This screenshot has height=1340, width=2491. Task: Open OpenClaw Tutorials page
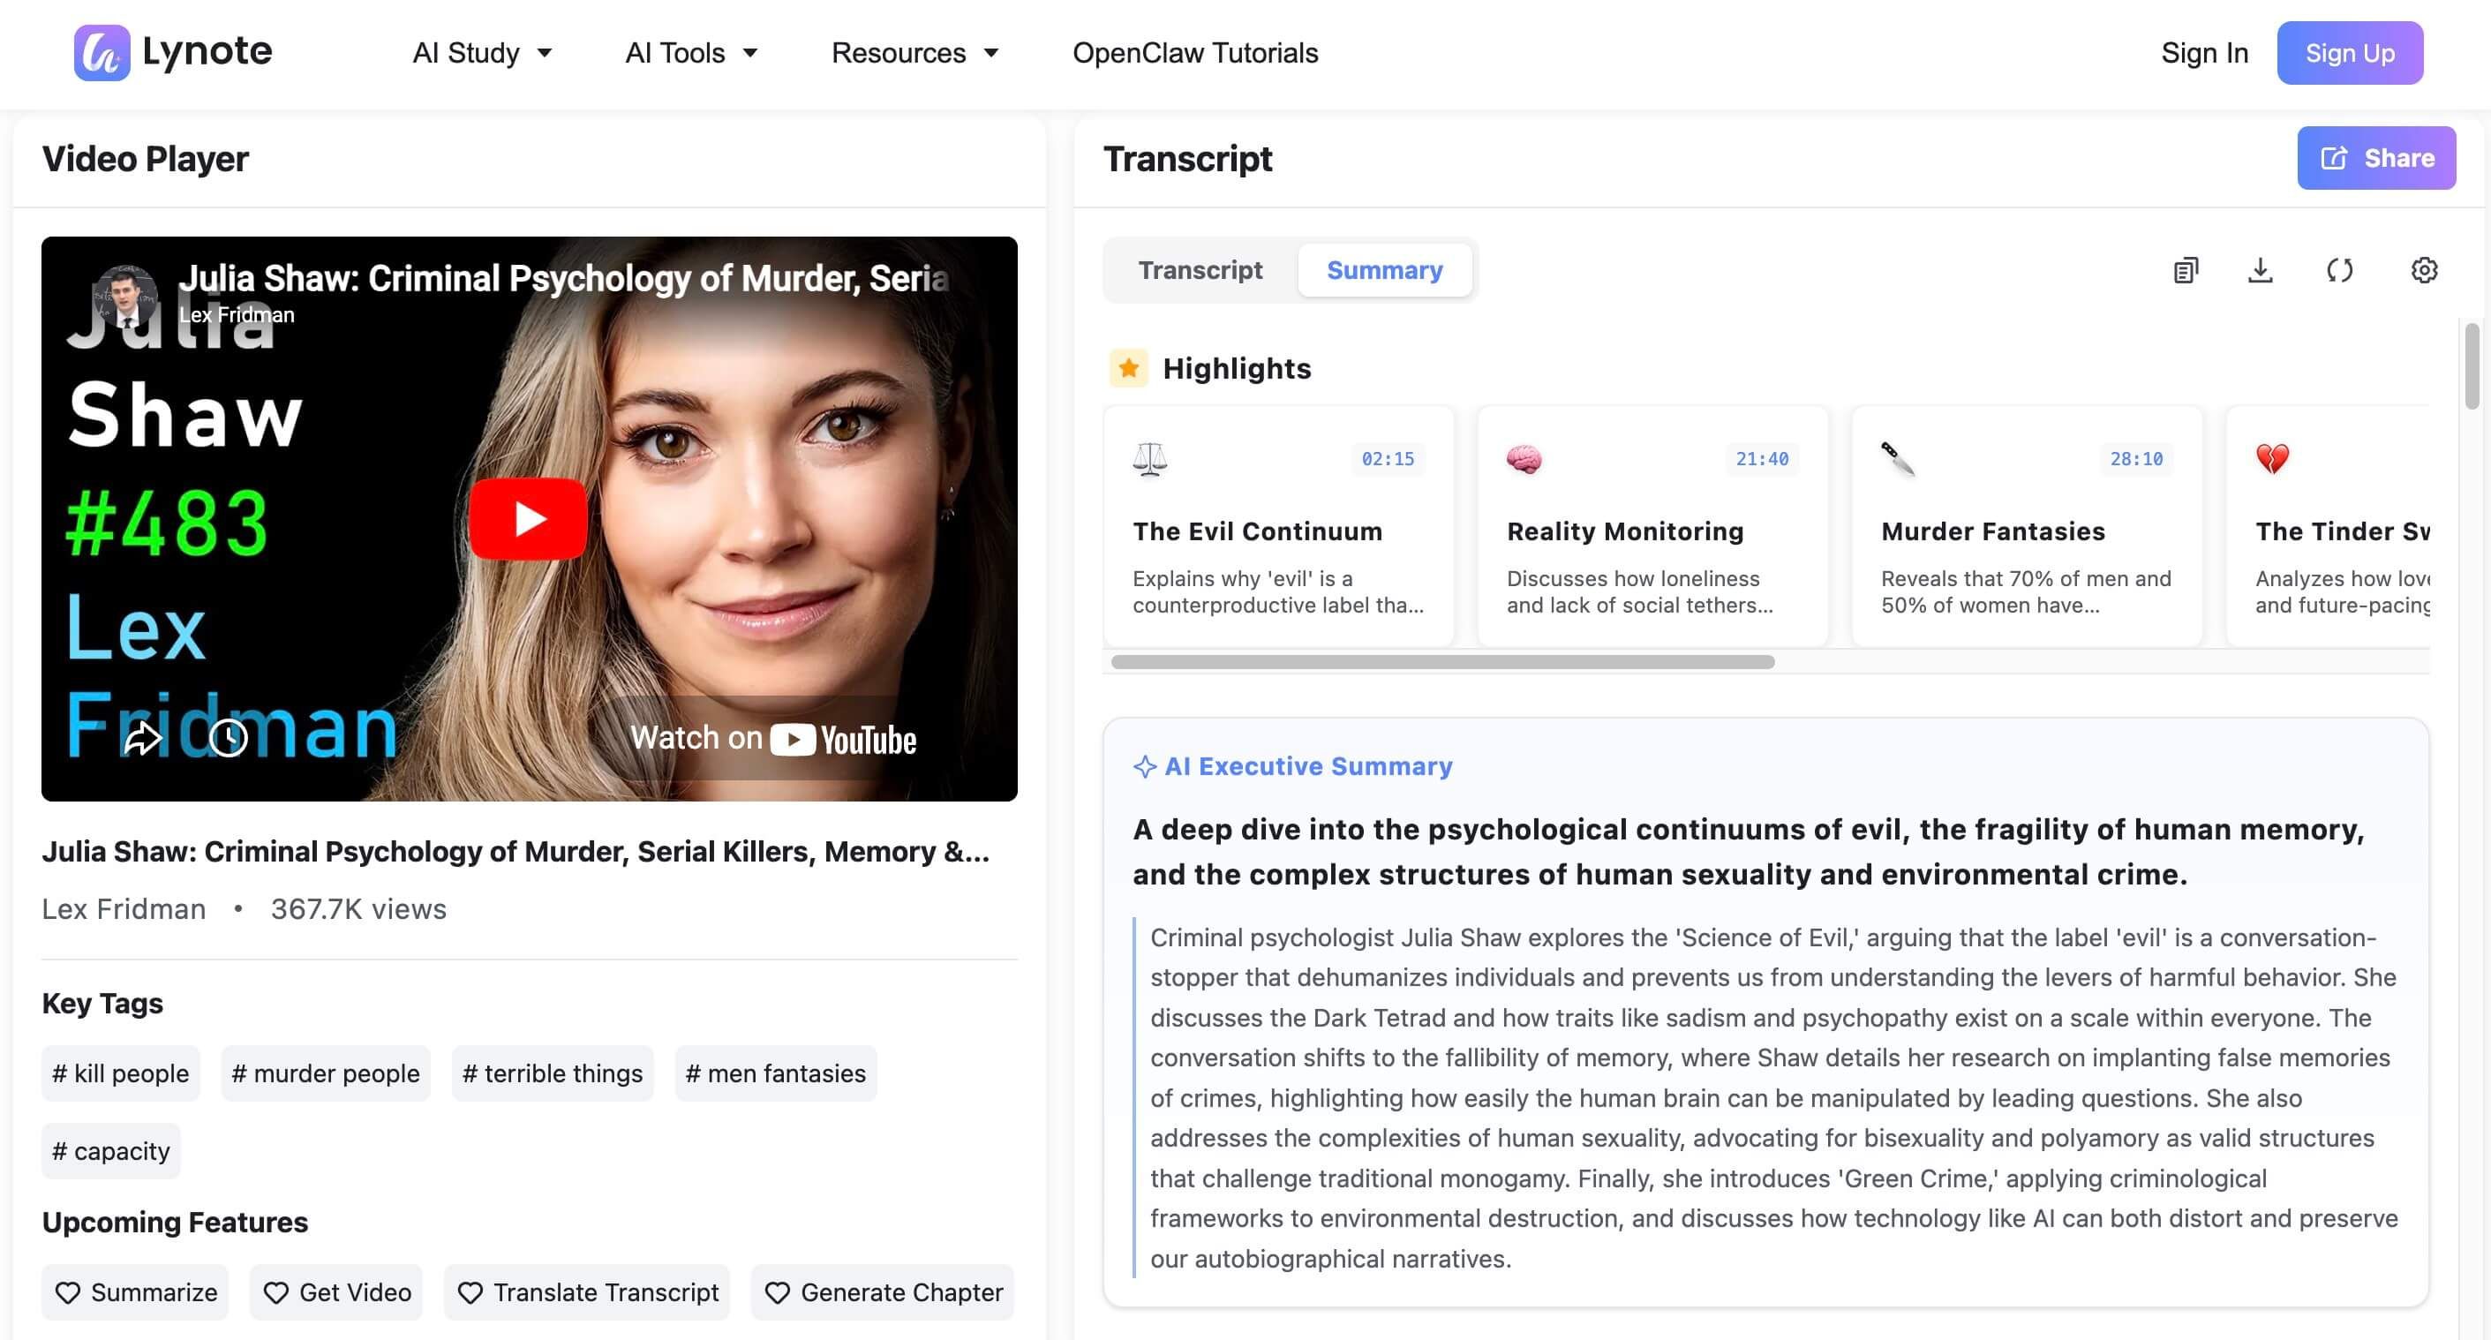tap(1195, 53)
